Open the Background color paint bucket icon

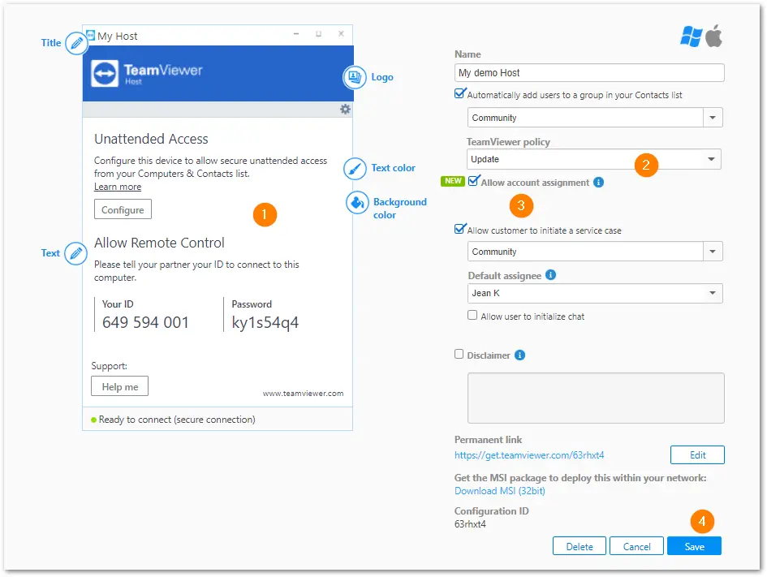coord(358,203)
